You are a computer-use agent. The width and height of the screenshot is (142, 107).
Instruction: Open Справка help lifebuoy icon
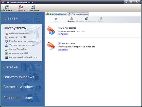coord(21,7)
